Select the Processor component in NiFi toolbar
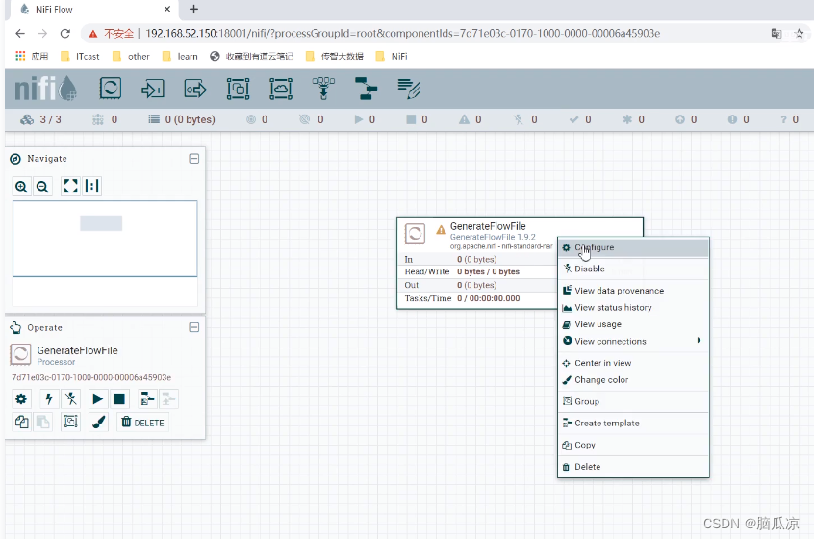Image resolution: width=814 pixels, height=539 pixels. [111, 89]
